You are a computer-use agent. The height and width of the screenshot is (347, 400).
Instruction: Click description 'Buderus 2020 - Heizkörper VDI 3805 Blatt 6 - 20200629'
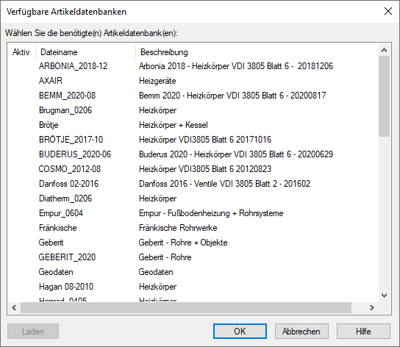(x=236, y=154)
